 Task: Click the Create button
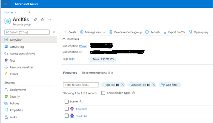pos(70,32)
